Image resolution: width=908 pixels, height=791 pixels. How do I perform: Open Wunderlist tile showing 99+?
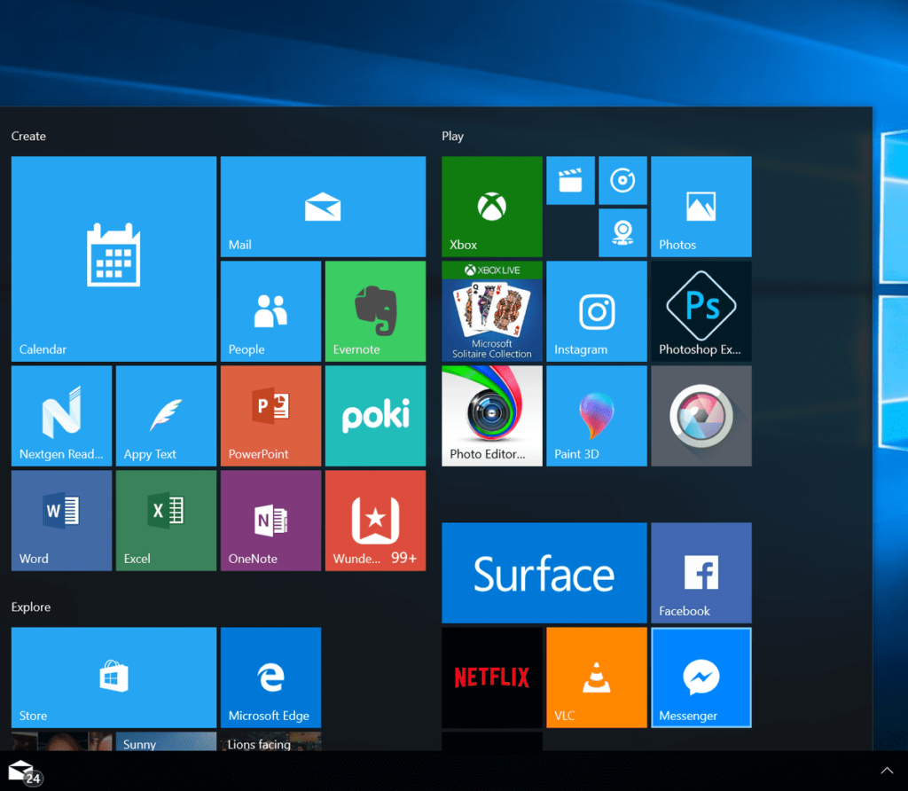(375, 521)
